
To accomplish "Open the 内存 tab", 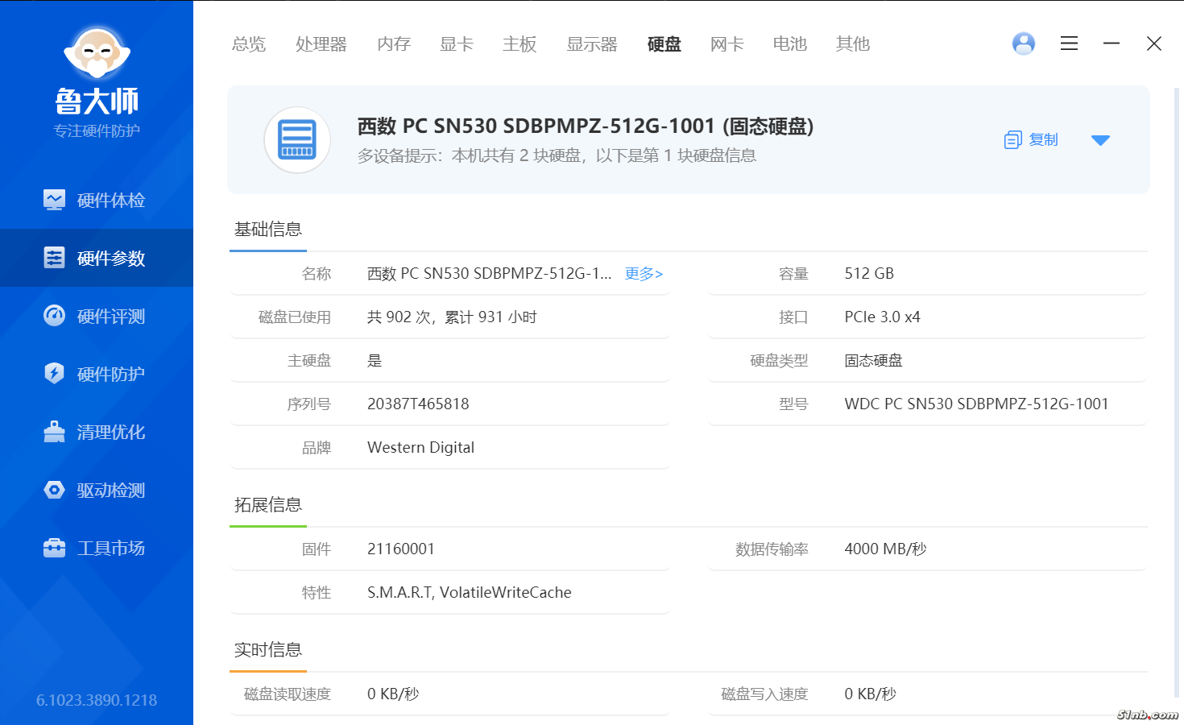I will coord(394,44).
